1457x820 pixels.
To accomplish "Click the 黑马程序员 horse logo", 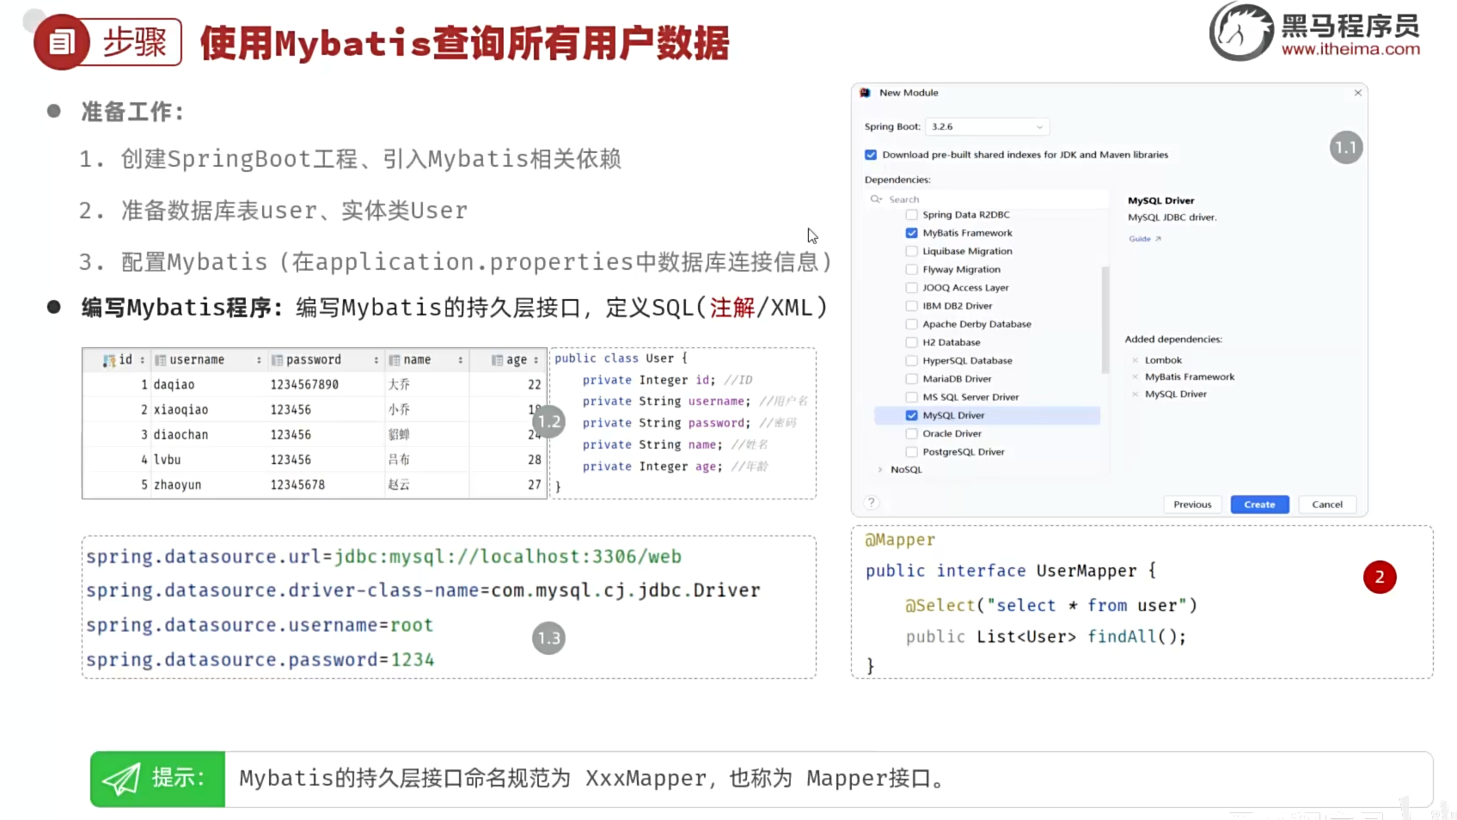I will pos(1241,32).
